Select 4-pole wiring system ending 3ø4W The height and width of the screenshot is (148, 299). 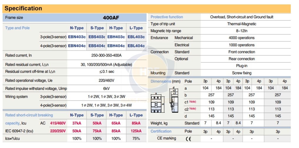107,106
